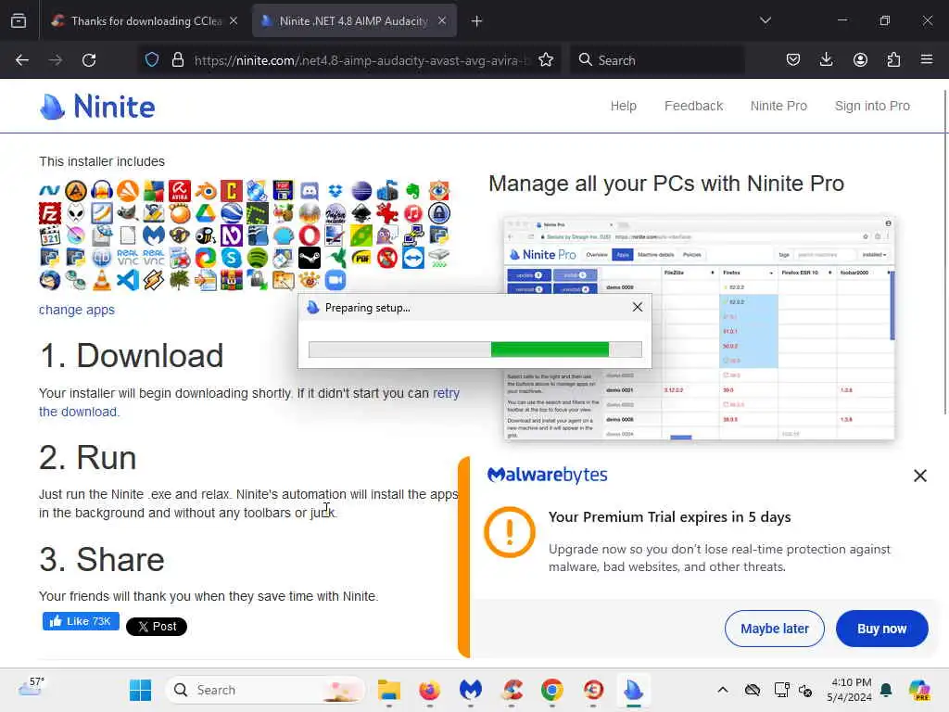Screen dimensions: 949x712
Task: Click the black Steam icon
Action: pyautogui.click(x=310, y=258)
